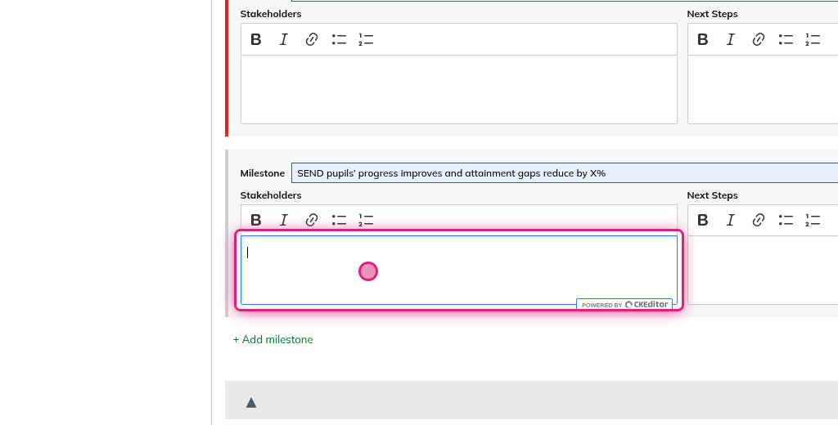Toggle Italic in SEND milestone Stakeholders toolbar
Image resolution: width=838 pixels, height=425 pixels.
click(284, 220)
